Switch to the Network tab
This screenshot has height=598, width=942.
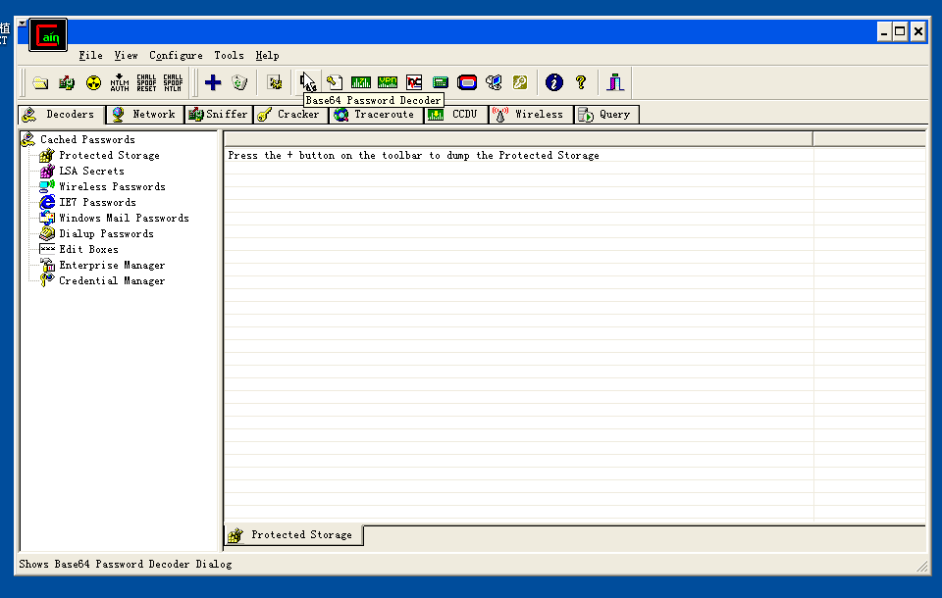point(145,114)
